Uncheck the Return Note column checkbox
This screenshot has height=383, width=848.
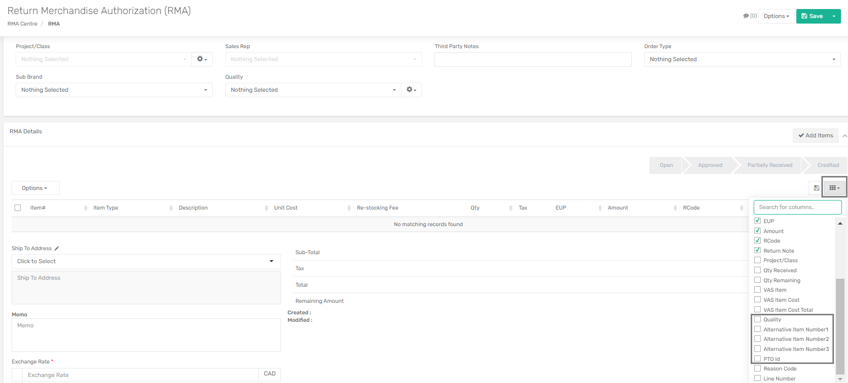pyautogui.click(x=758, y=250)
